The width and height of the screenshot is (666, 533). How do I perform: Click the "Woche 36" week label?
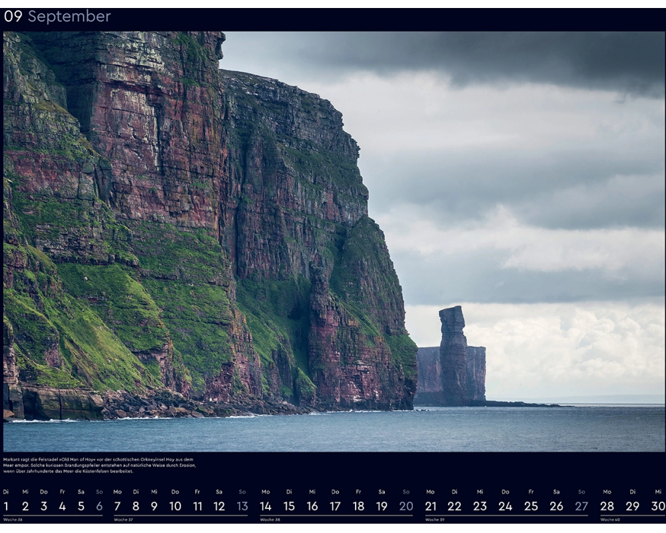coord(13,520)
